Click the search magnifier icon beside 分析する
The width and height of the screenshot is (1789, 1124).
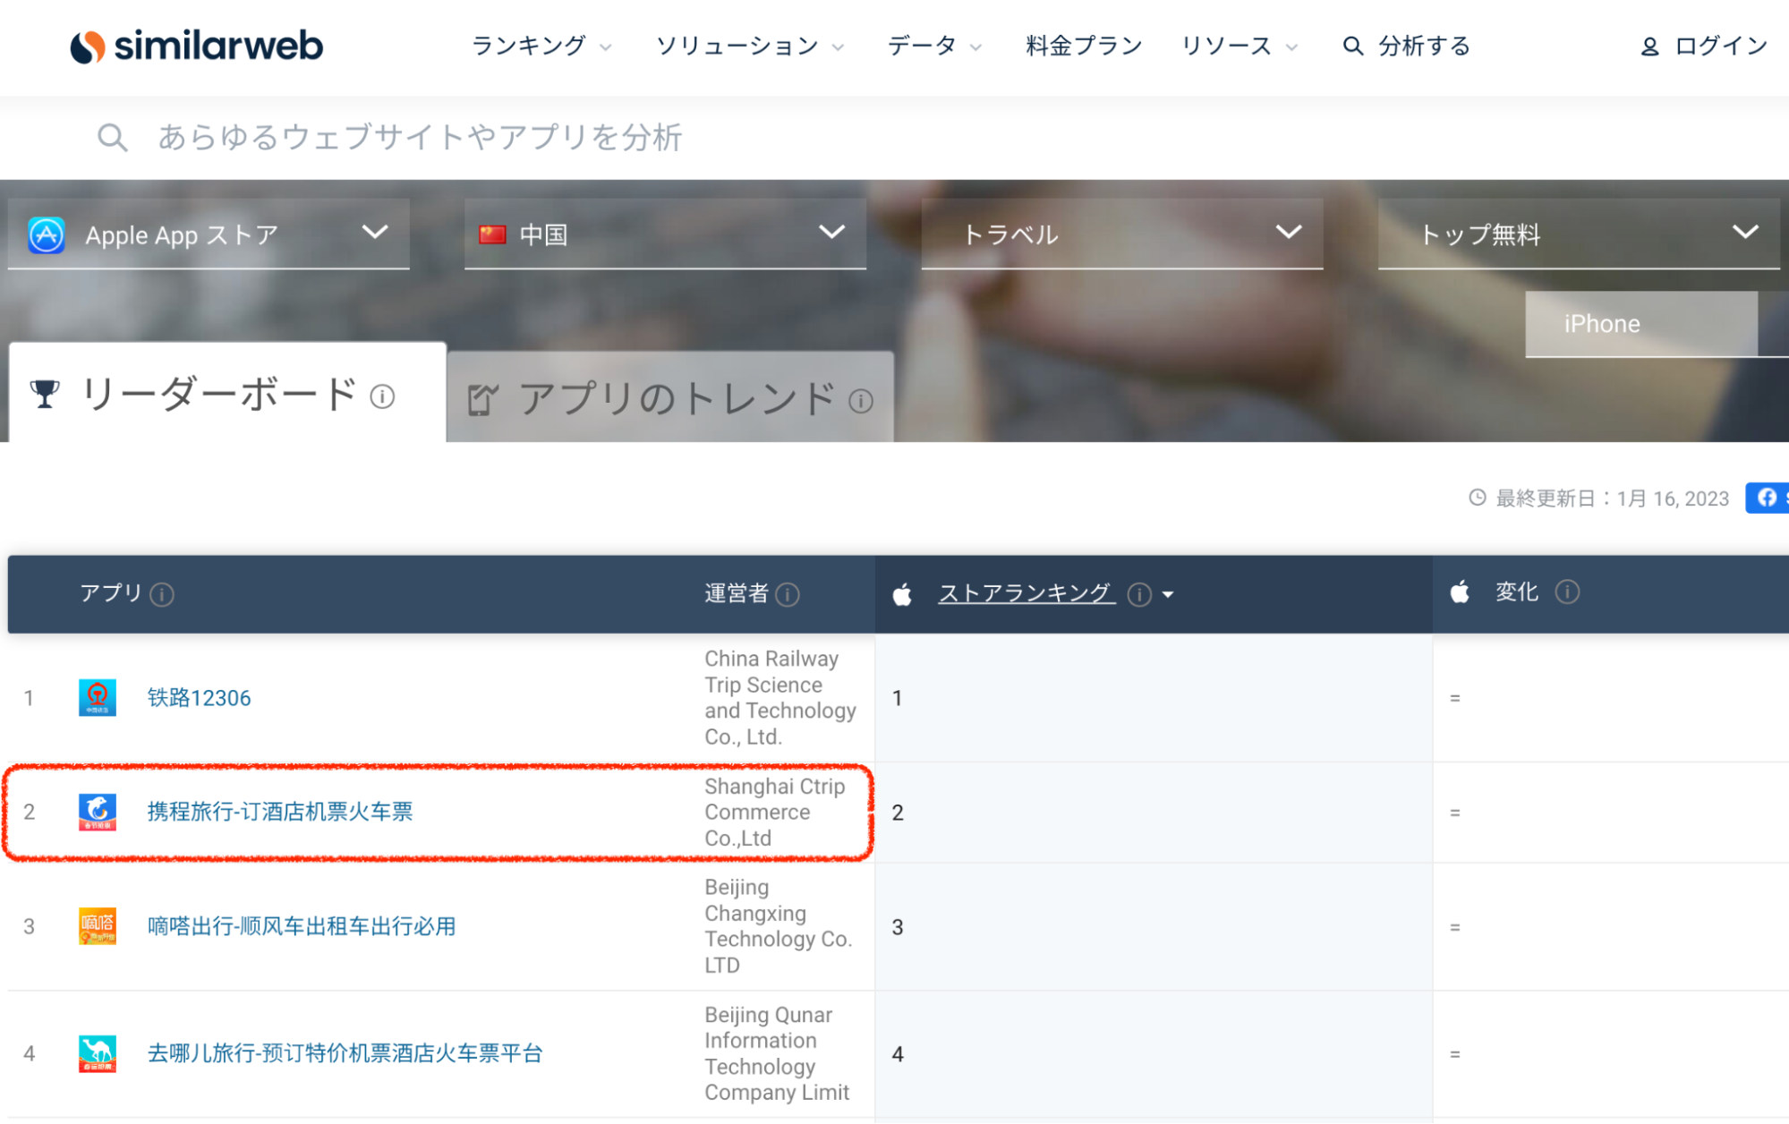(1352, 47)
